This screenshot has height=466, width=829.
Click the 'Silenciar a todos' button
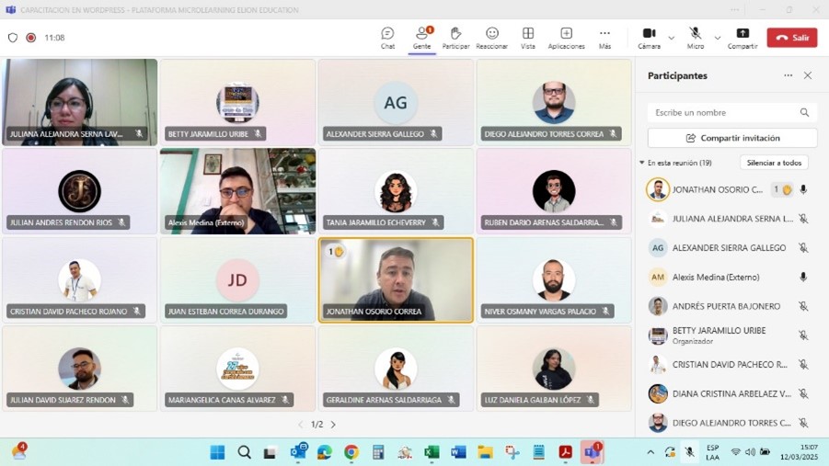click(x=774, y=163)
